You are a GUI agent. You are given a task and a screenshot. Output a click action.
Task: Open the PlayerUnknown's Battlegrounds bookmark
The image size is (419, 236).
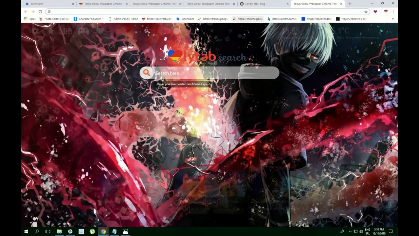tap(351, 19)
